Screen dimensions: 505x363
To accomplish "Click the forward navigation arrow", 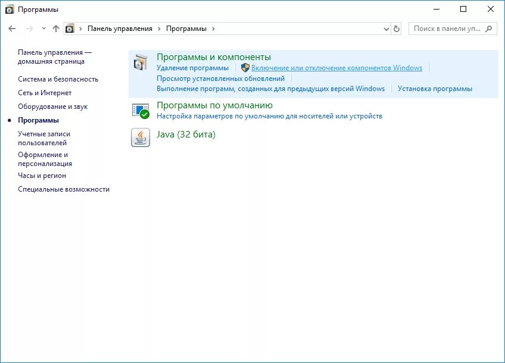I will click(30, 29).
